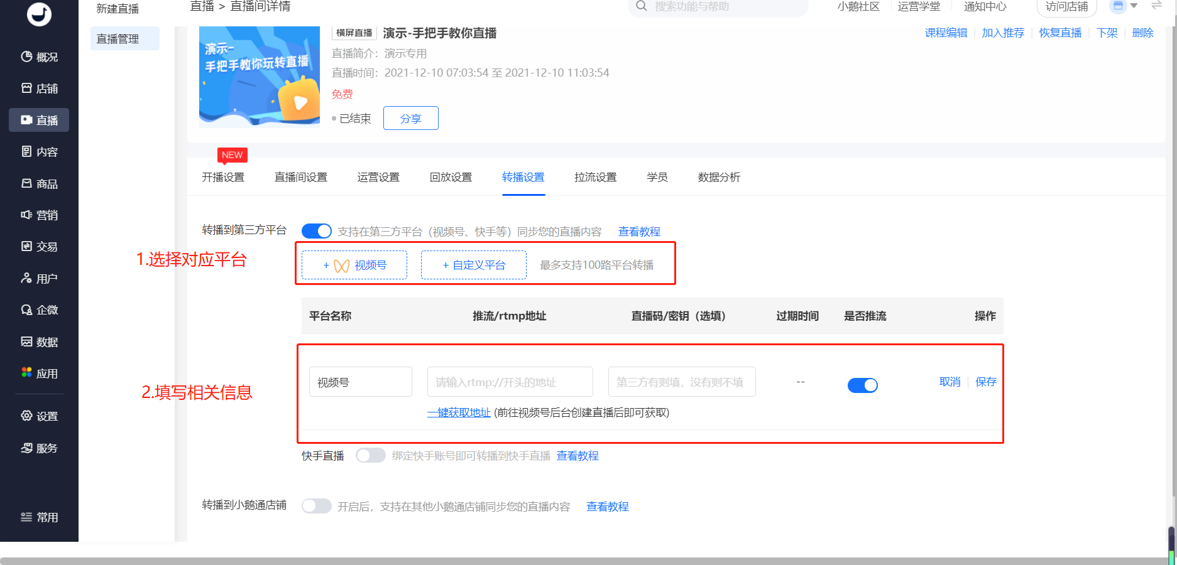1177x565 pixels.
Task: Disable the 转播到第三方平台 toggle
Action: (x=316, y=231)
